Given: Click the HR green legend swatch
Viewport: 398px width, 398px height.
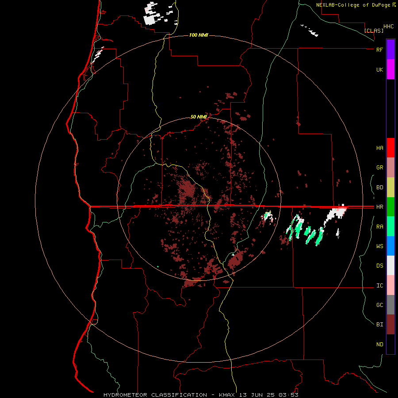Looking at the screenshot, I should tap(390, 207).
